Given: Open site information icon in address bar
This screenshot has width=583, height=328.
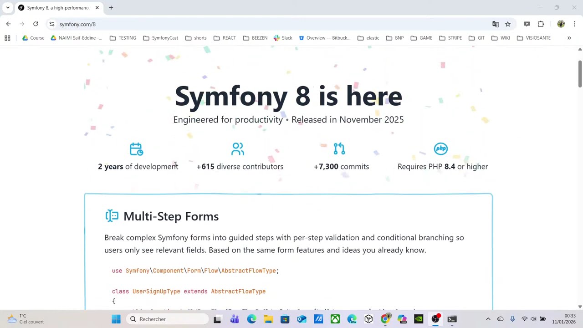Looking at the screenshot, I should click(x=52, y=24).
